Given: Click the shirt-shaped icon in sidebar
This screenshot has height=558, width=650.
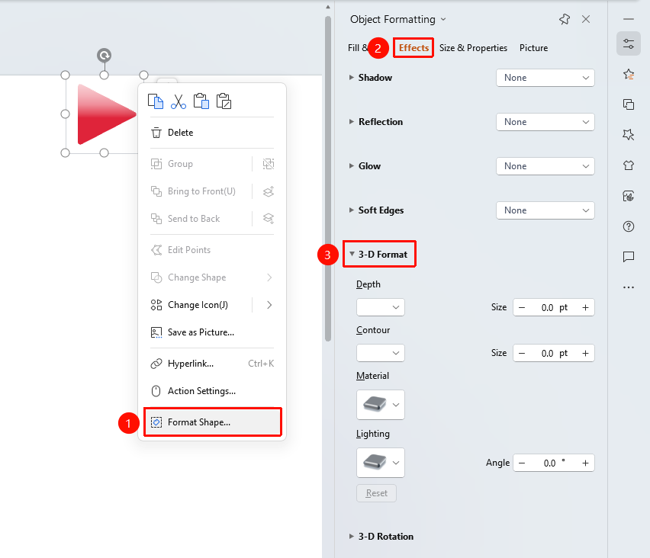Looking at the screenshot, I should point(629,165).
